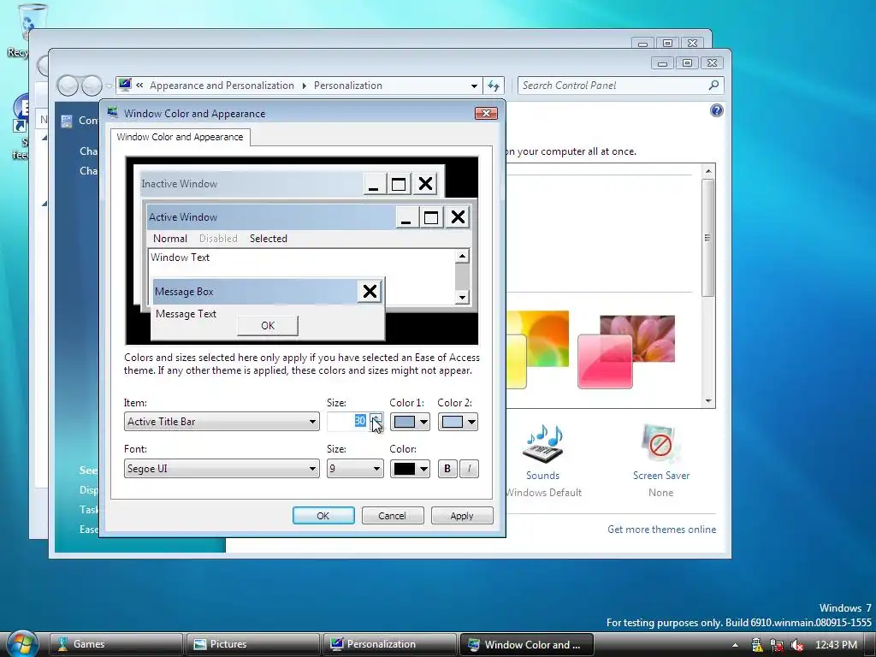
Task: Show hidden tray icons arrow
Action: [x=735, y=645]
